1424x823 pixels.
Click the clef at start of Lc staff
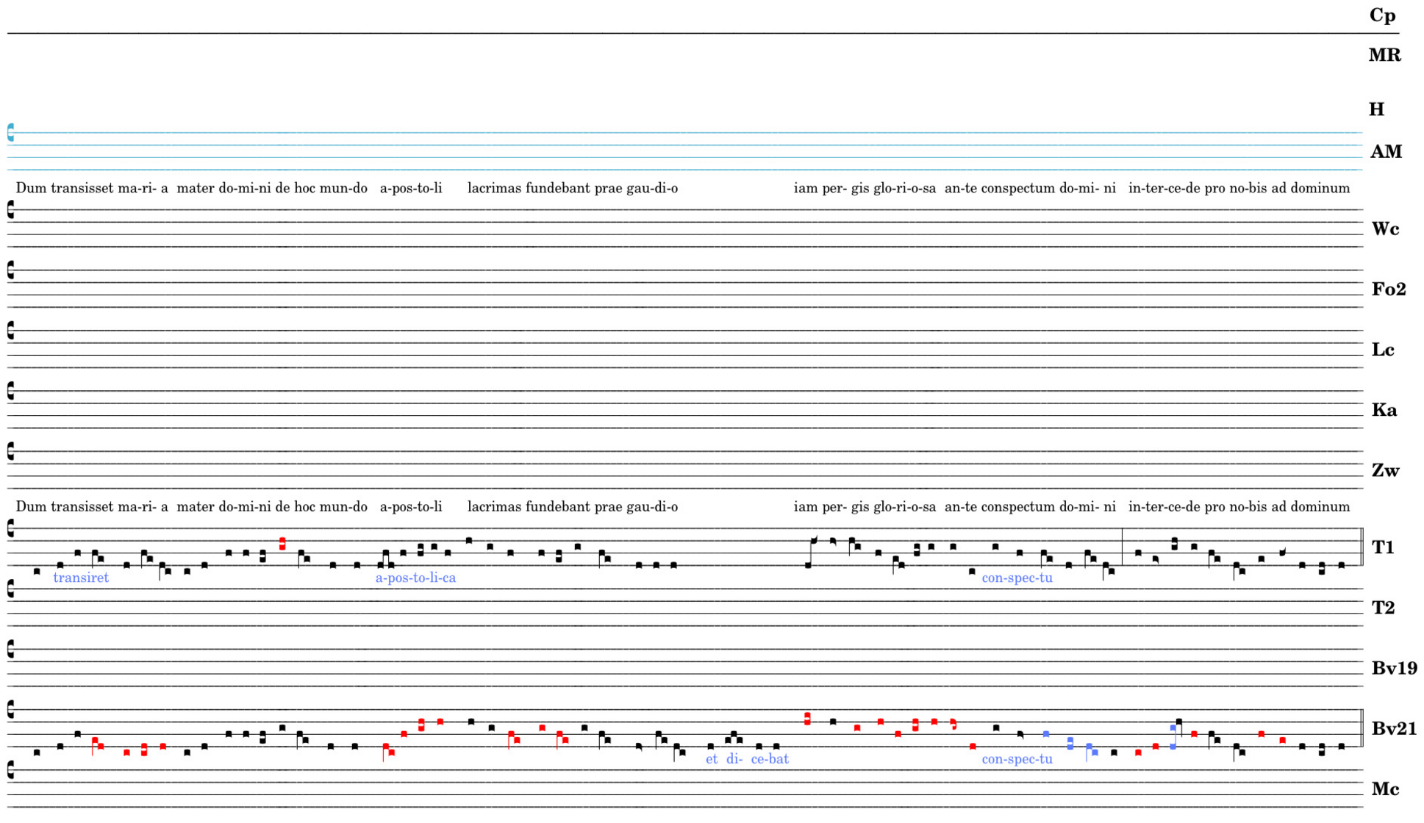click(x=10, y=330)
